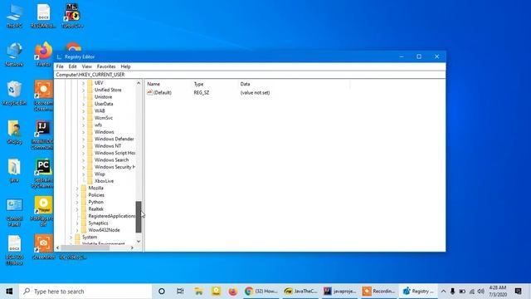Expand the UEV registry key

(83, 83)
